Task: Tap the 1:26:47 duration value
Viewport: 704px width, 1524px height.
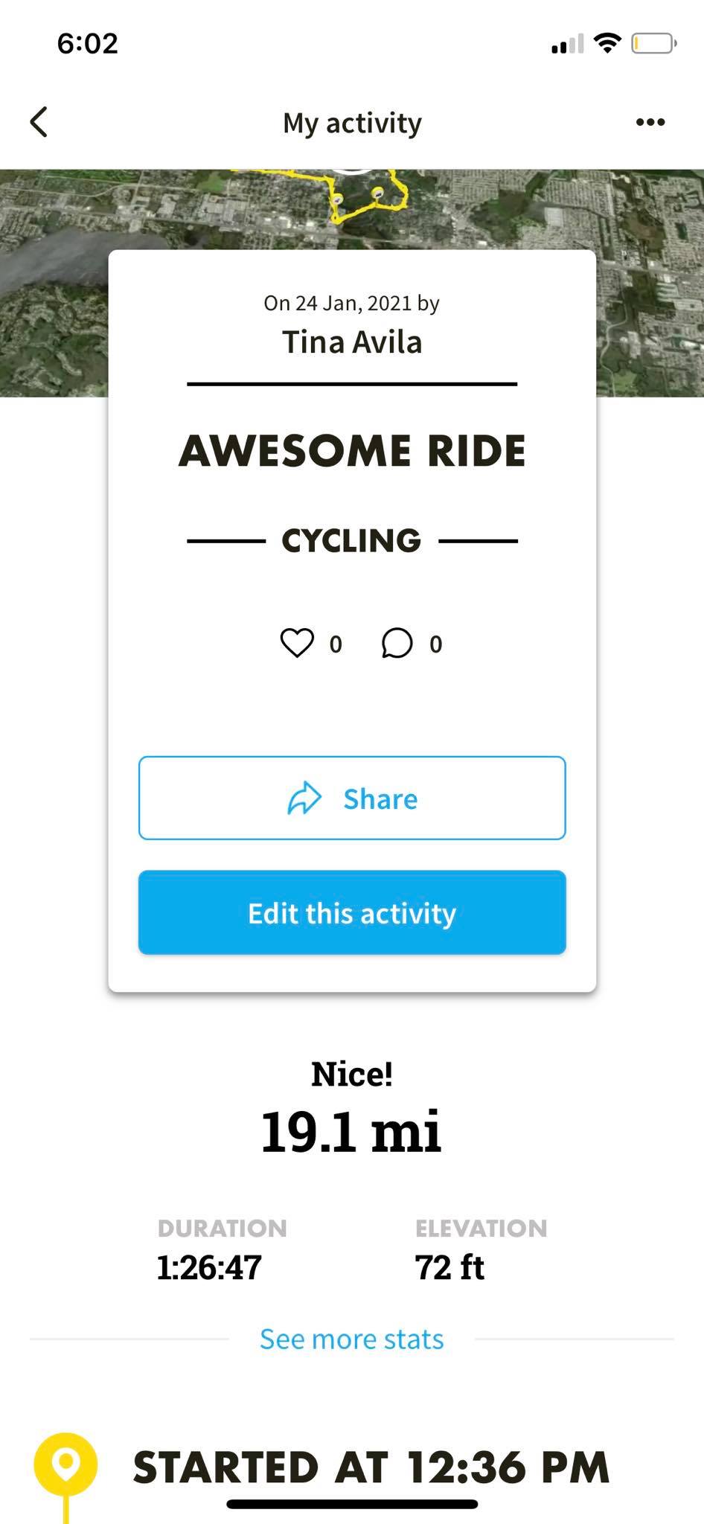Action: pos(209,1267)
